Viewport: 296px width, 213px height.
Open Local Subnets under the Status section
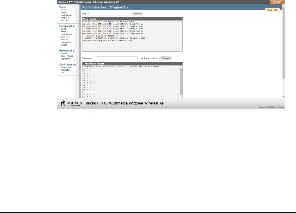coord(66,15)
